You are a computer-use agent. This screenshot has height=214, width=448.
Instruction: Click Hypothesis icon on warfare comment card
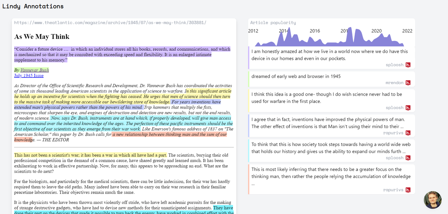408,108
